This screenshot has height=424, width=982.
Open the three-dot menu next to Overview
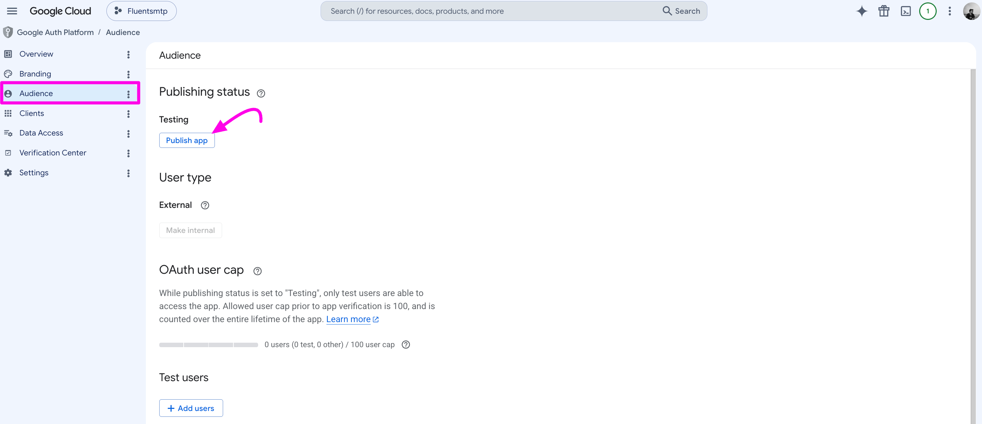128,55
